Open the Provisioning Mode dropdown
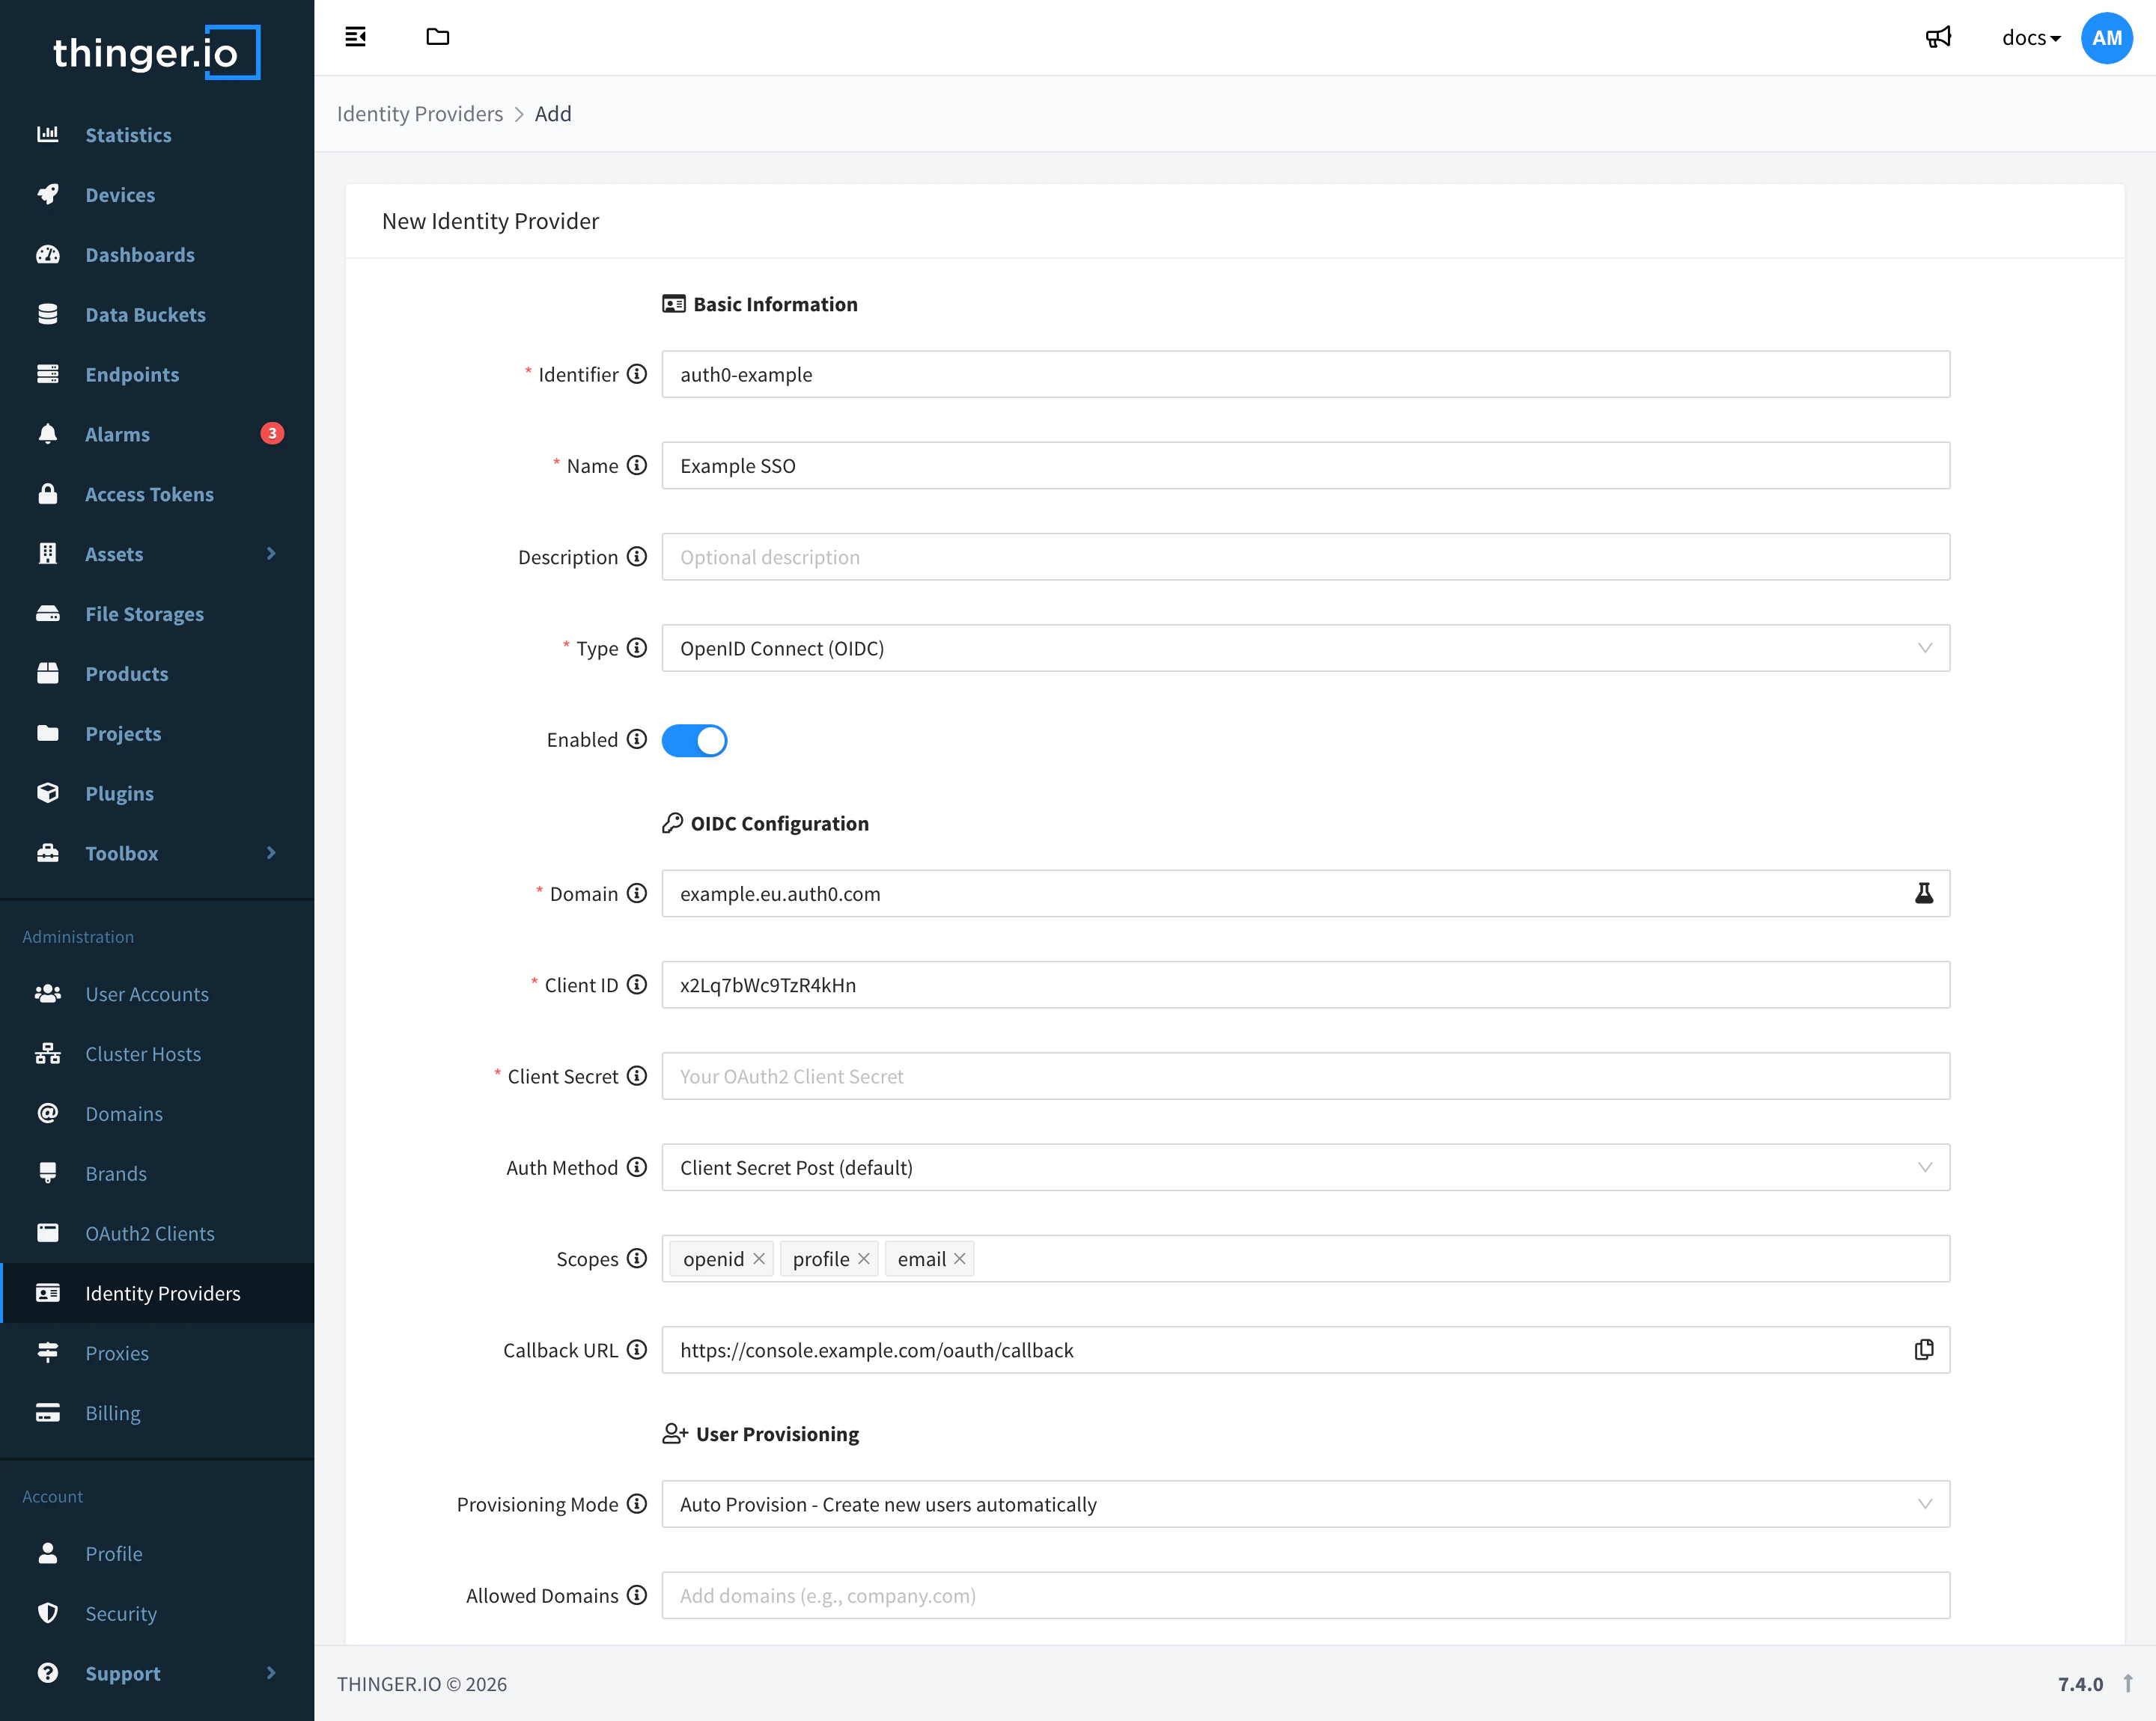Viewport: 2156px width, 1721px height. click(1305, 1504)
